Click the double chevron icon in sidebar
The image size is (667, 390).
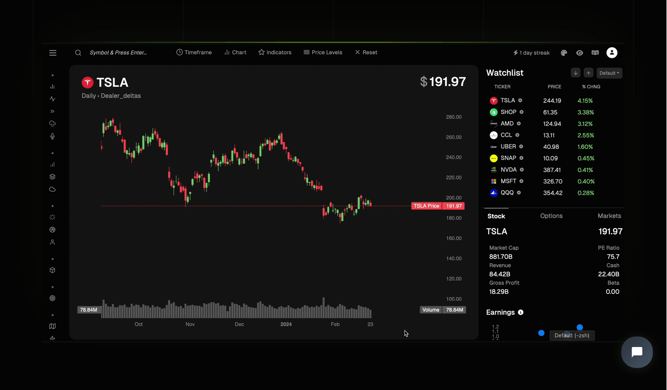pyautogui.click(x=52, y=111)
